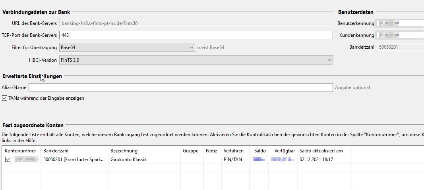The height and width of the screenshot is (190, 424).
Task: Click the TCP-Port des Bank-Servers field
Action: 196,35
